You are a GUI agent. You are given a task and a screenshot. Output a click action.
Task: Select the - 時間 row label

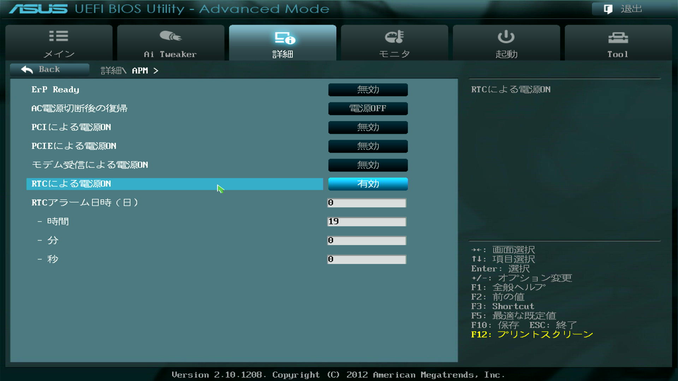[53, 222]
